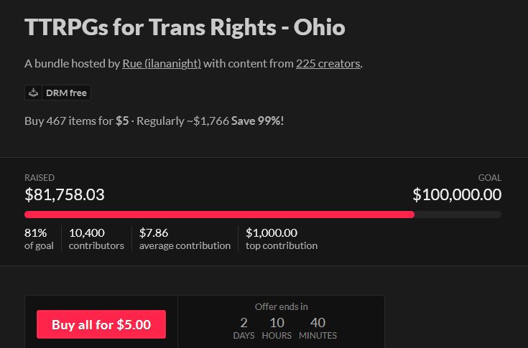
Task: Open the 225 creators link
Action: point(328,64)
